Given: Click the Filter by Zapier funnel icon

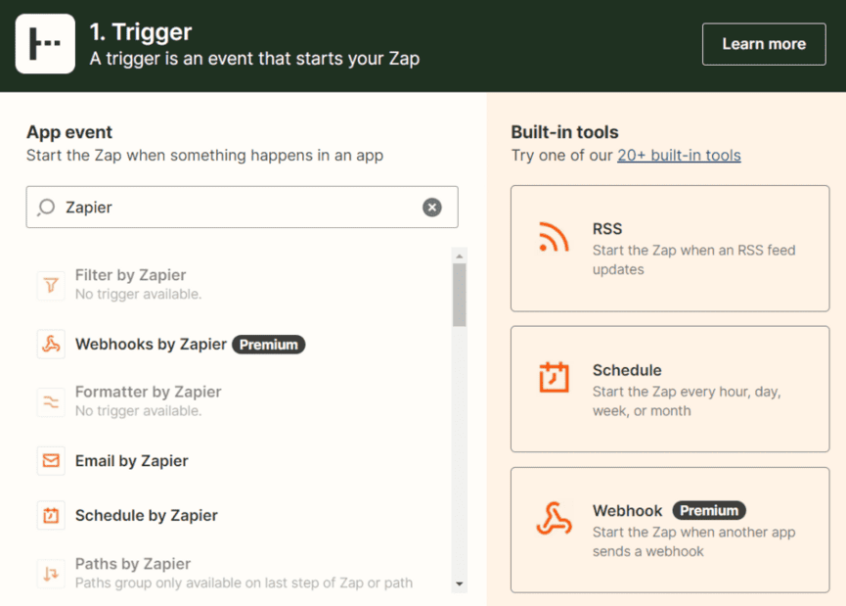Looking at the screenshot, I should pyautogui.click(x=51, y=285).
